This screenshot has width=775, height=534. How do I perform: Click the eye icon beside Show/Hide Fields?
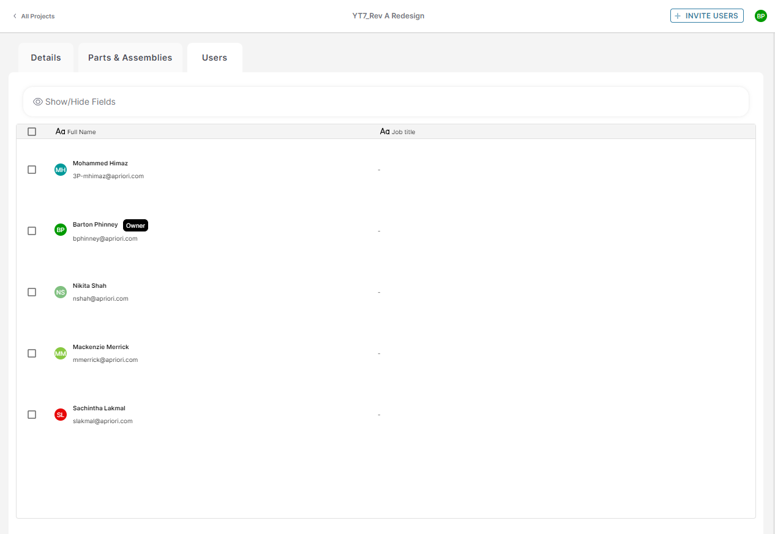(38, 102)
